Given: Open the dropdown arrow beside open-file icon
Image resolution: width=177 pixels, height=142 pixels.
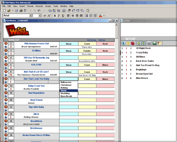Looking at the screenshot, I should (12, 11).
